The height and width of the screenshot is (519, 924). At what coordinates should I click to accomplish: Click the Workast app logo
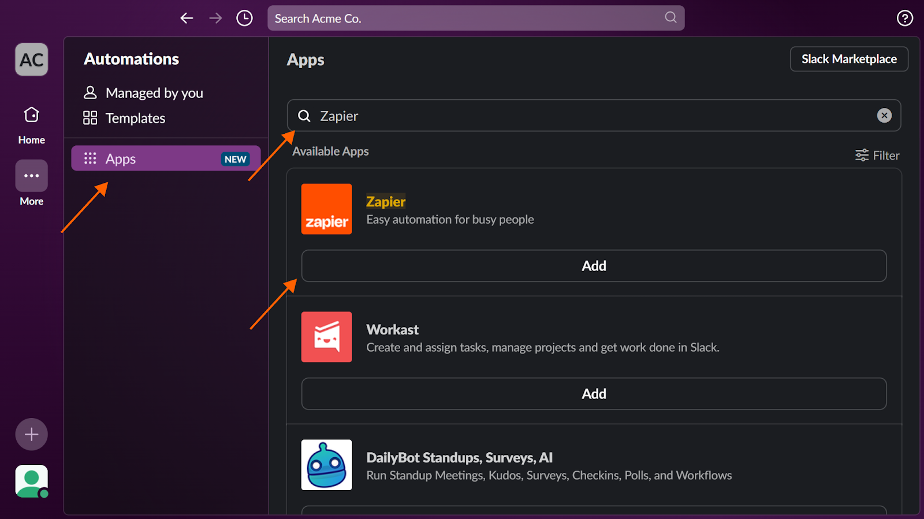pyautogui.click(x=326, y=337)
